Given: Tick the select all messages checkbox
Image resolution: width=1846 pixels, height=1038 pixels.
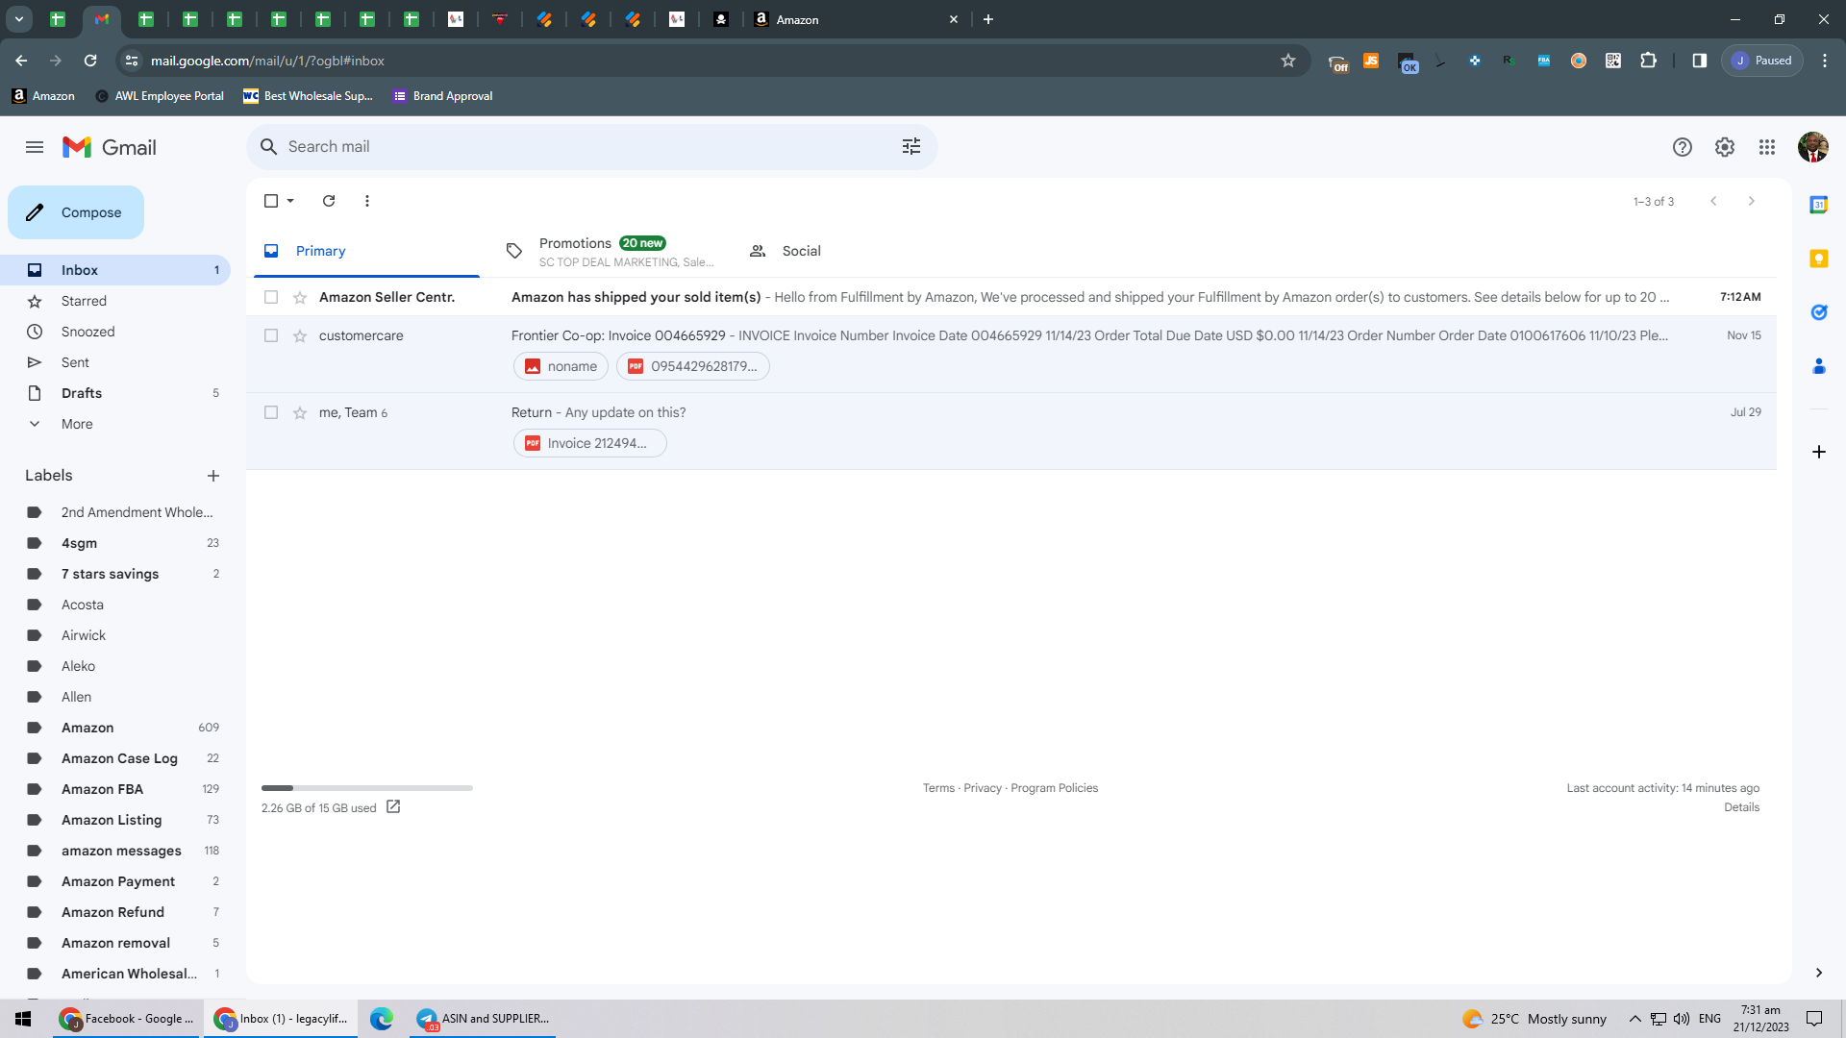Looking at the screenshot, I should [x=271, y=201].
